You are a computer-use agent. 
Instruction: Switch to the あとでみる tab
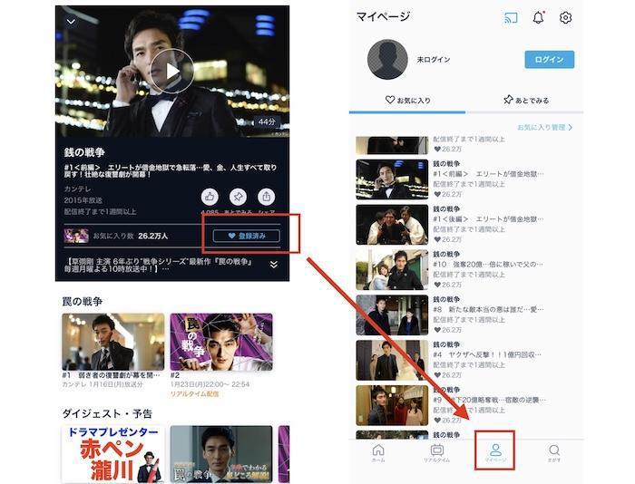point(525,100)
